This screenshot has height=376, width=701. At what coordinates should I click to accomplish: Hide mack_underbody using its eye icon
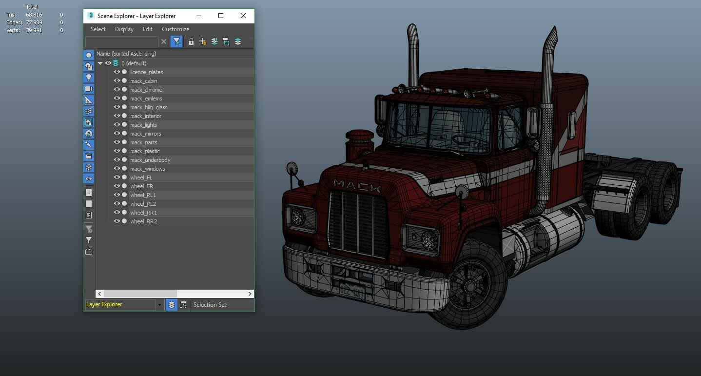(x=117, y=159)
